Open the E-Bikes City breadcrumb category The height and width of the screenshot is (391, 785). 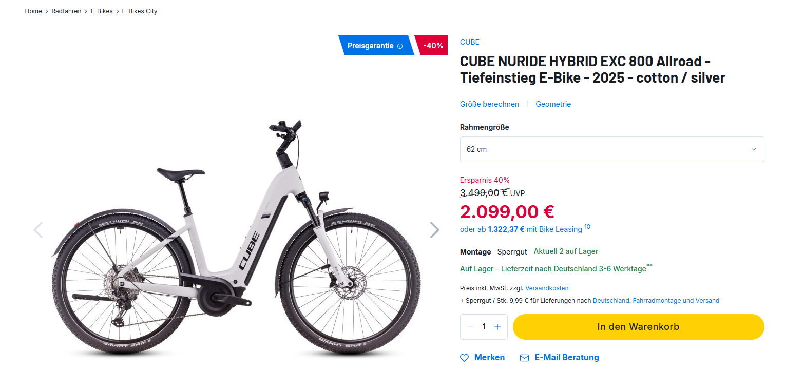coord(140,11)
